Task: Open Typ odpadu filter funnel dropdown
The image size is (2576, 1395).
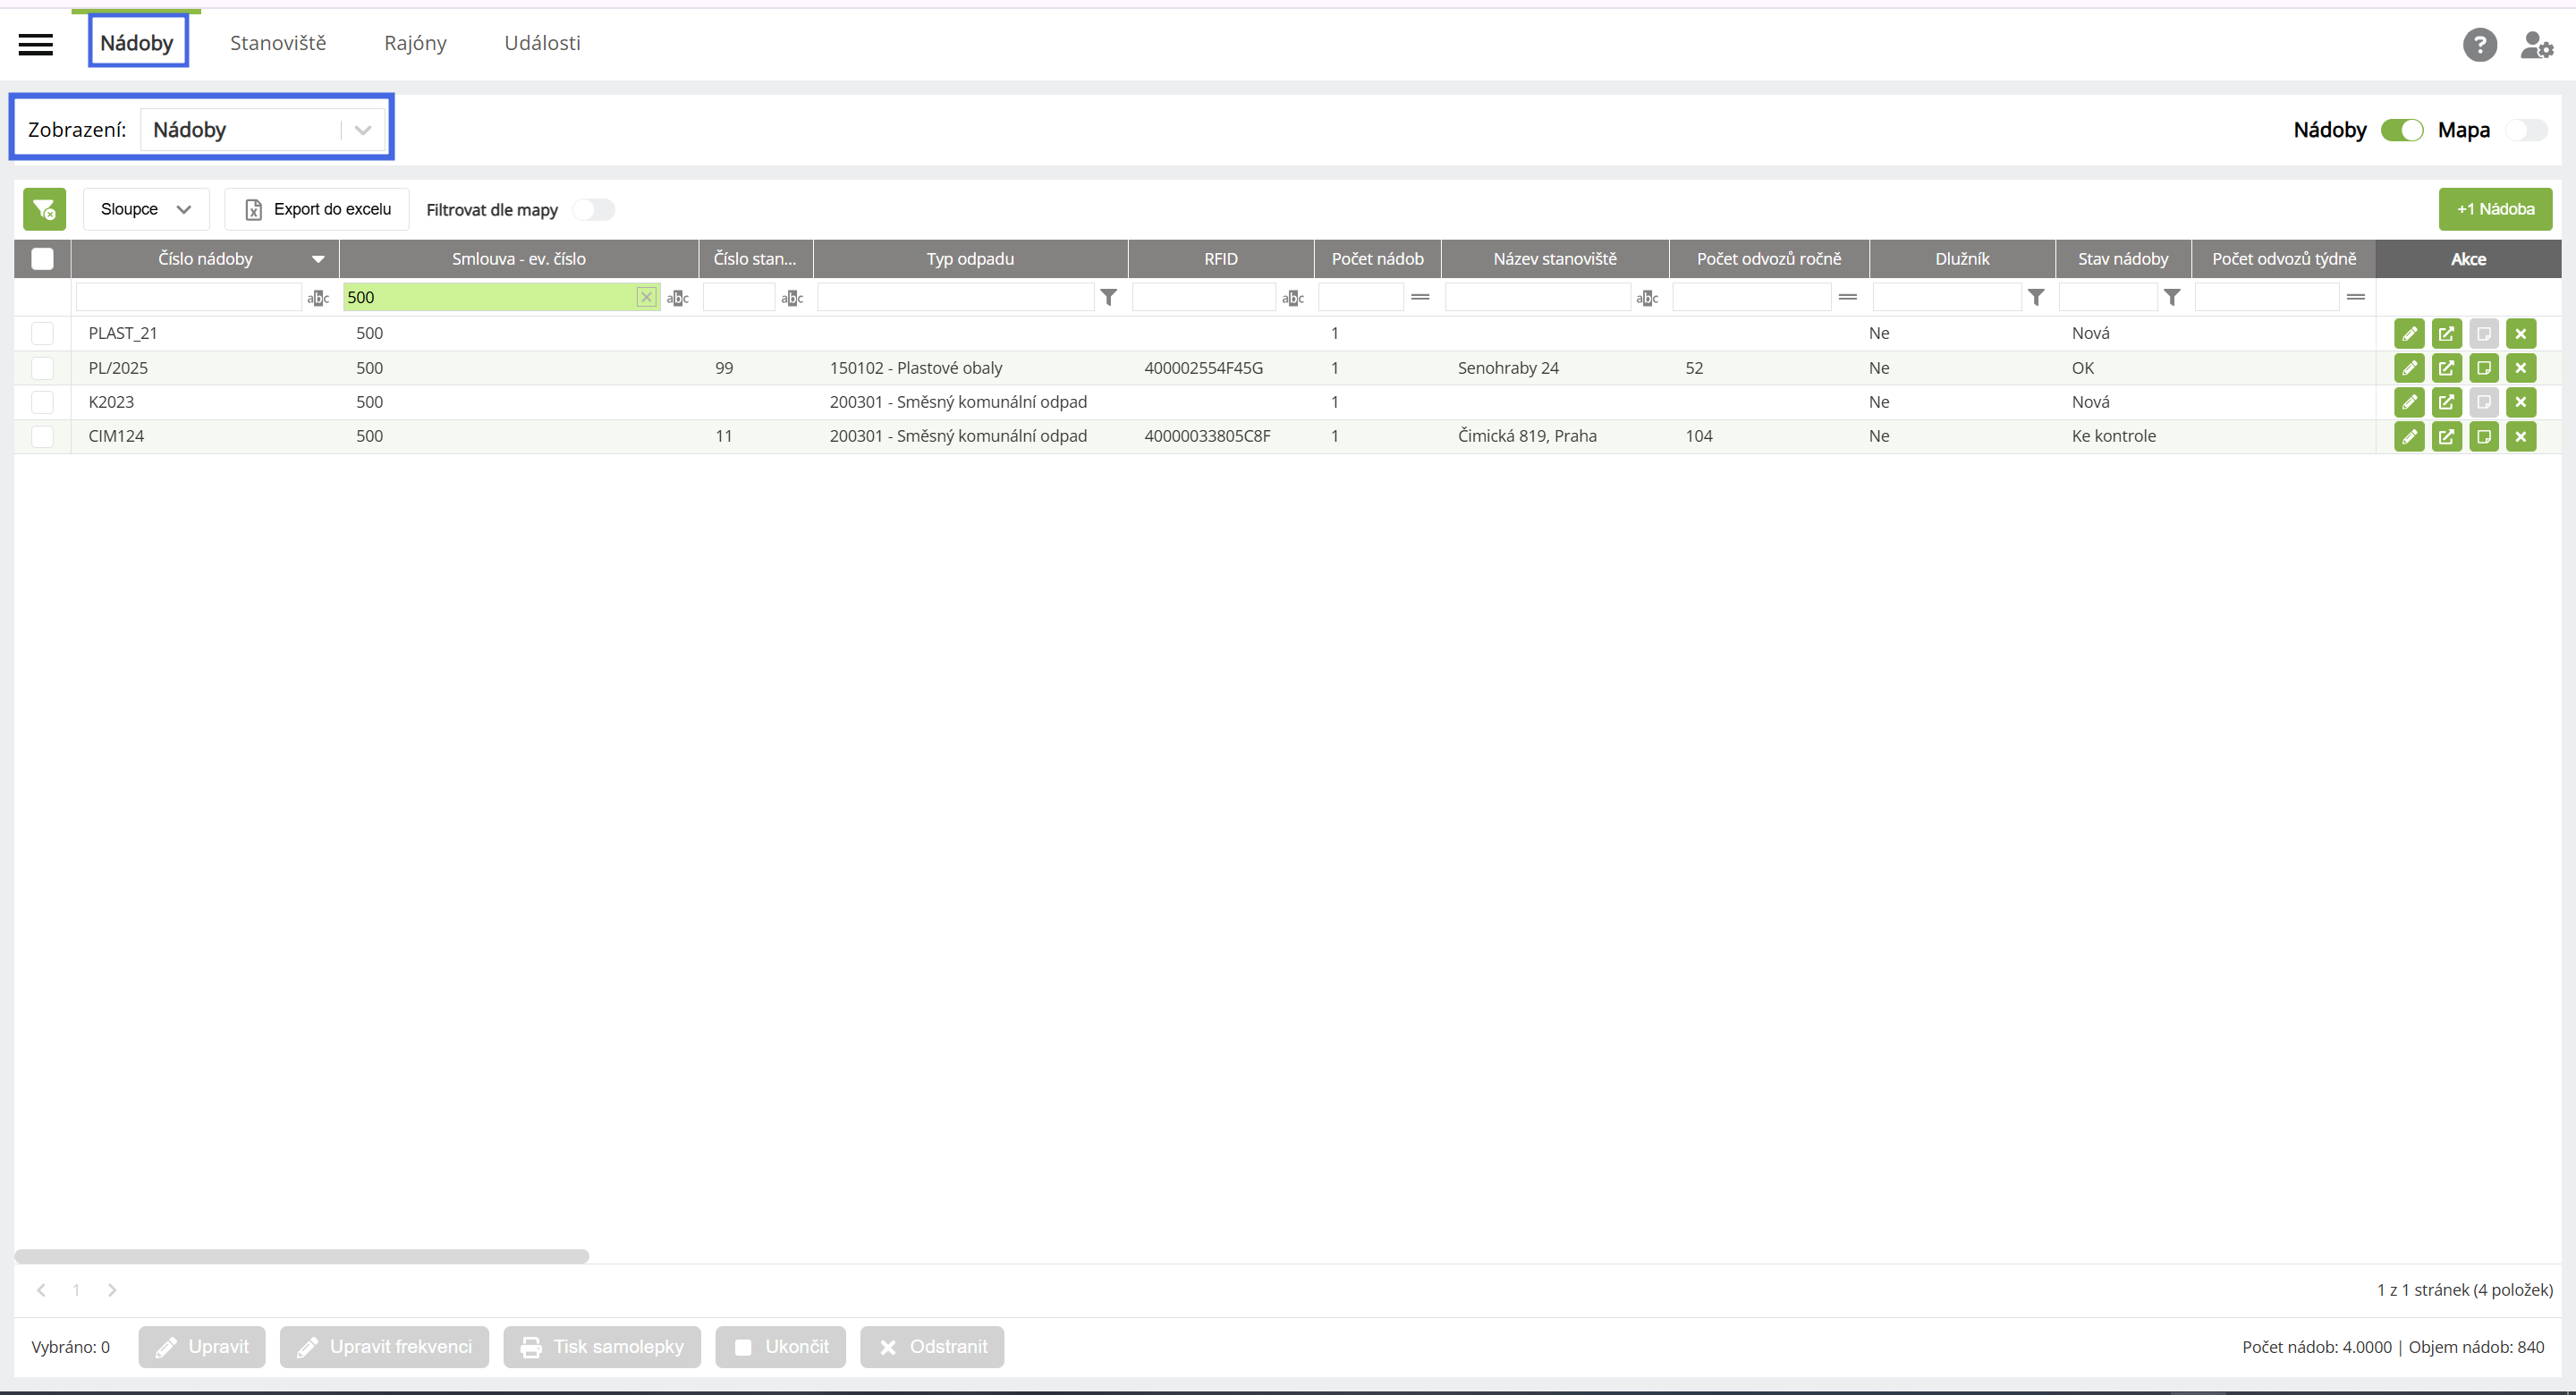Action: pos(1108,297)
